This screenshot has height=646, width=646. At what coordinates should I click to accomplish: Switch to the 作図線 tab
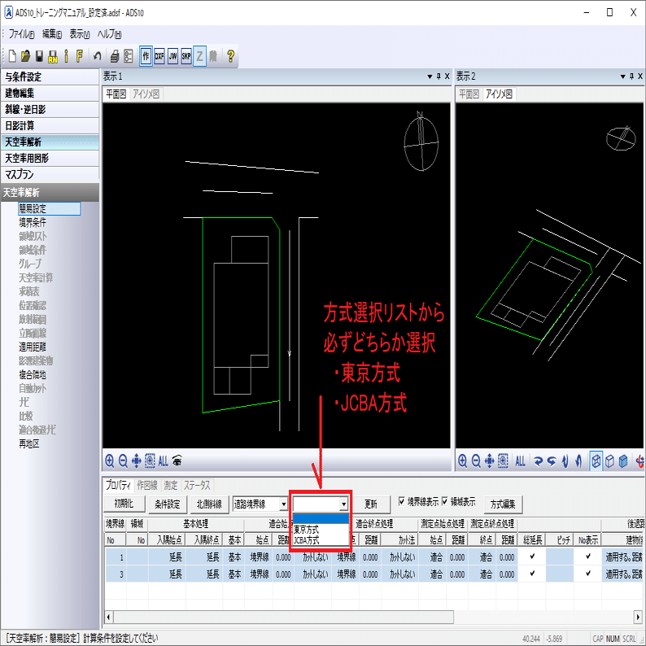point(147,486)
